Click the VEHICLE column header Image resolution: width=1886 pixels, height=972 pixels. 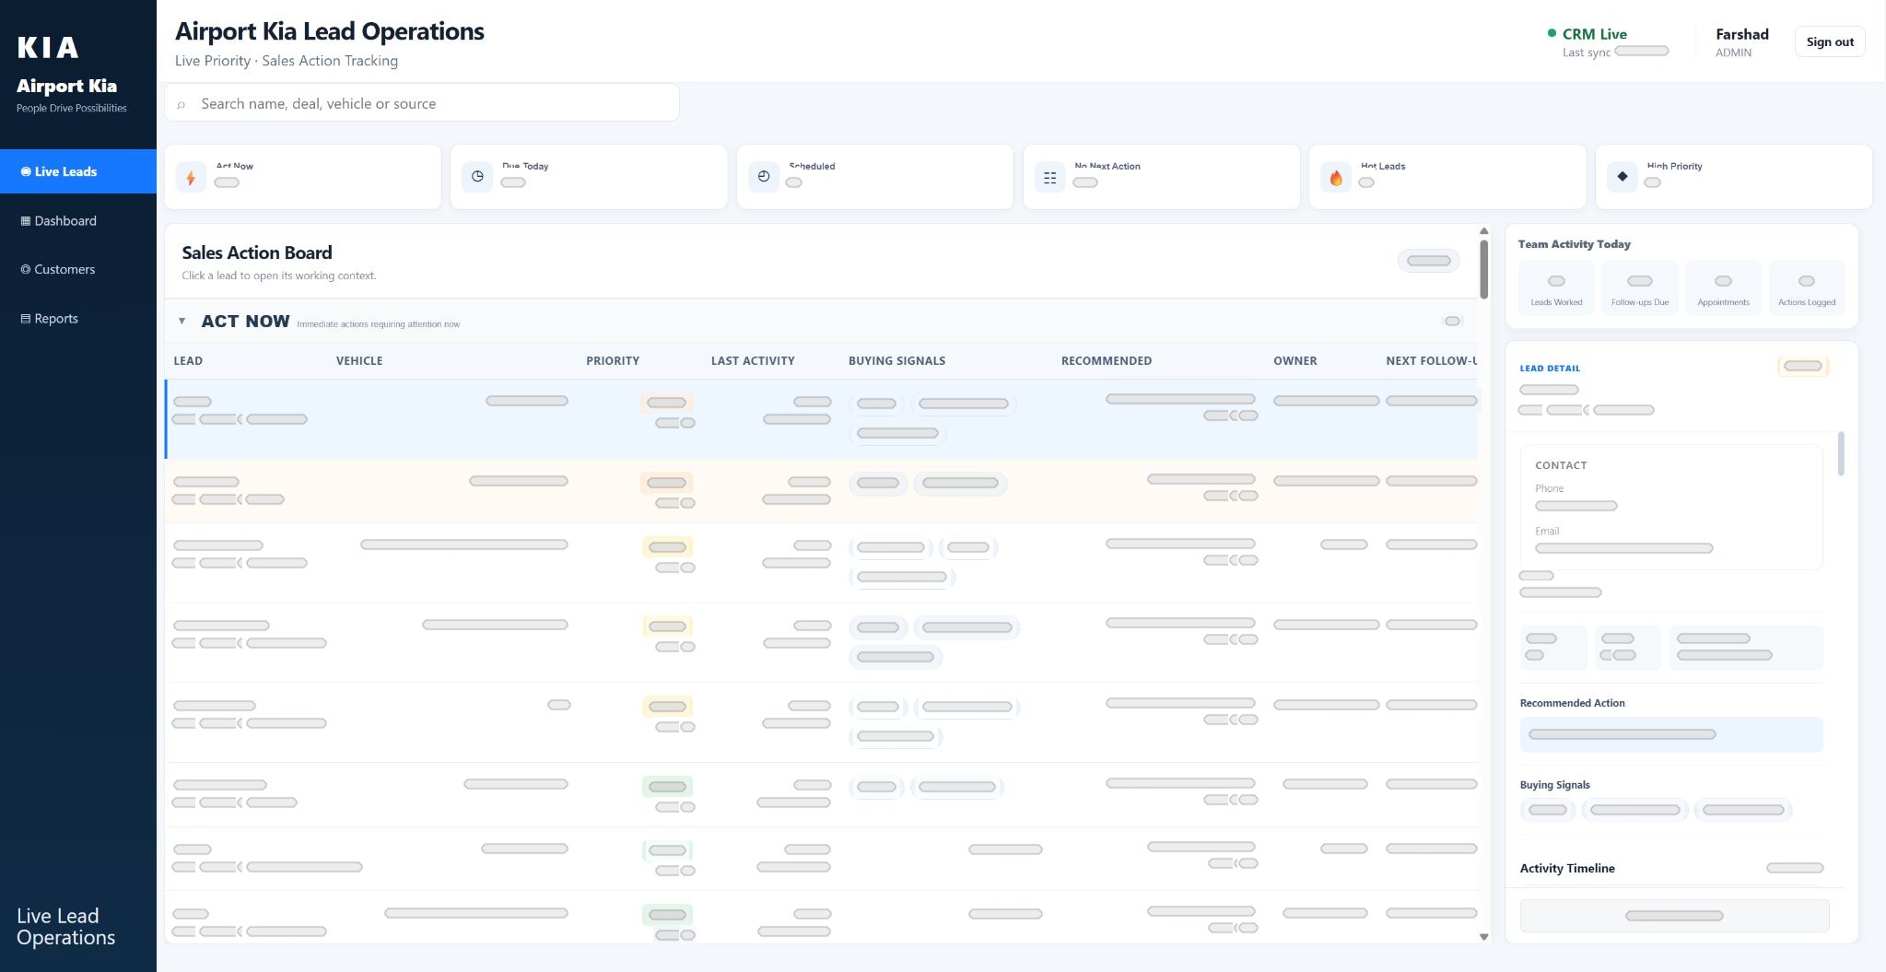pos(359,360)
